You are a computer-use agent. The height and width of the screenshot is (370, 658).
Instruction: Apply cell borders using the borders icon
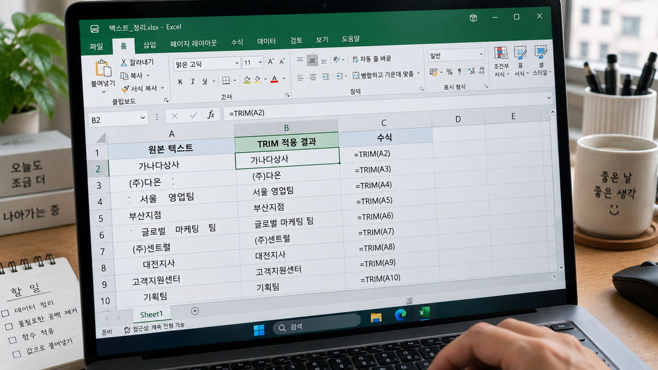click(226, 80)
